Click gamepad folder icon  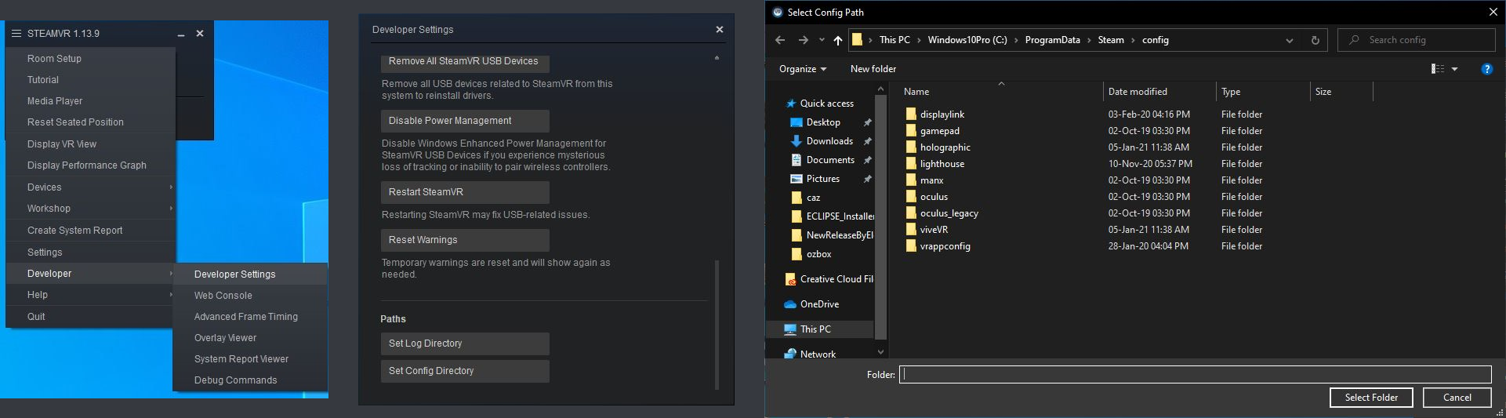911,130
